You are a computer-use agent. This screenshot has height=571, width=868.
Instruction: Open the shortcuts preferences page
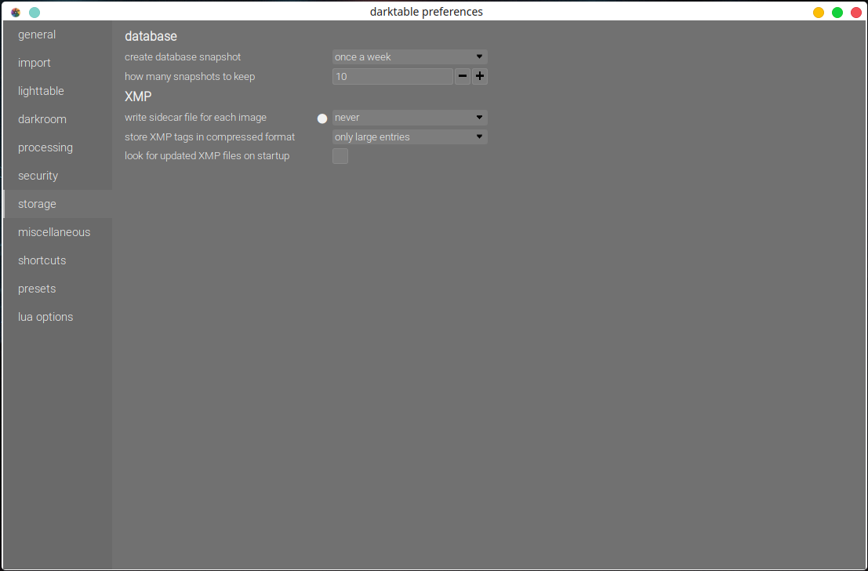pyautogui.click(x=42, y=260)
